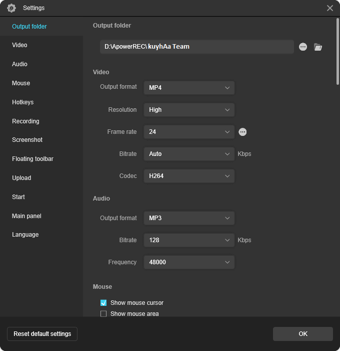340x351 pixels.
Task: Expand the Video Output format MP4 dropdown
Action: (189, 88)
